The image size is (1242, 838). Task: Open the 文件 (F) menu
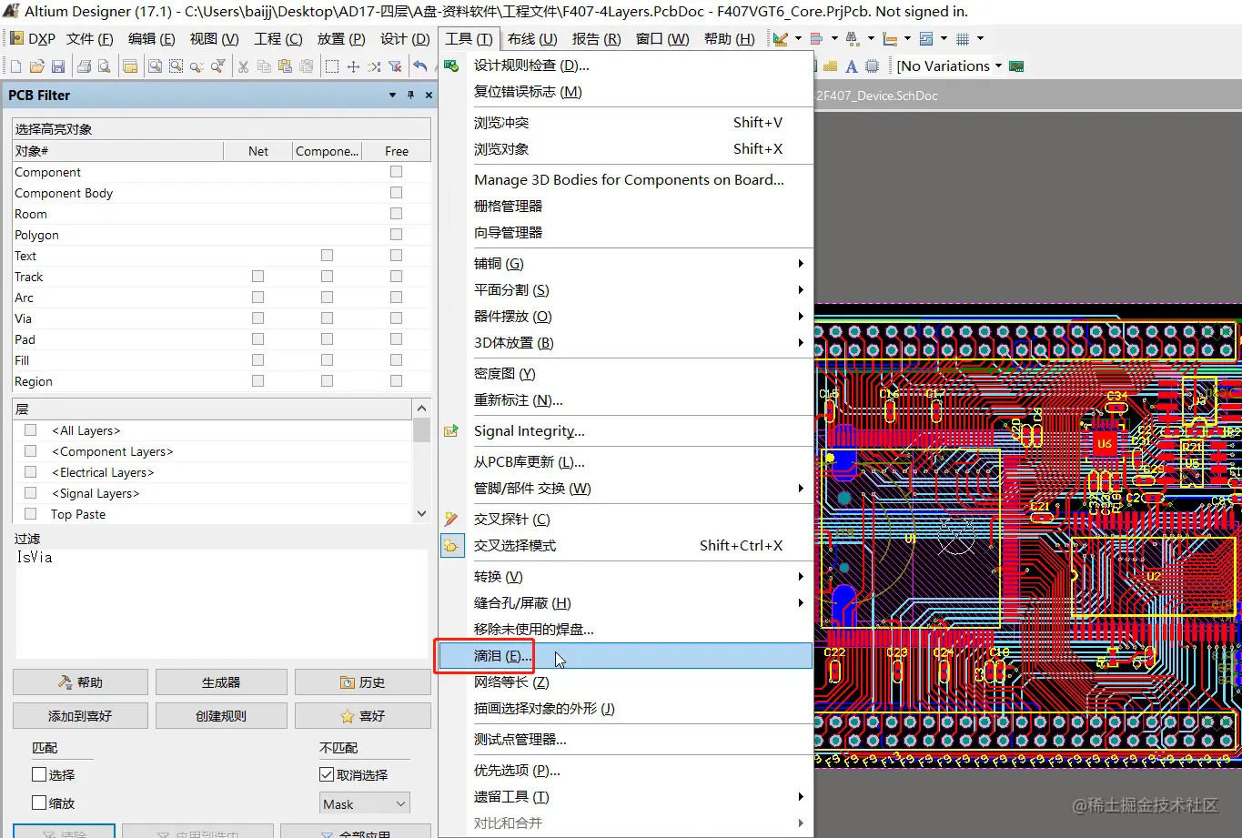(x=90, y=39)
